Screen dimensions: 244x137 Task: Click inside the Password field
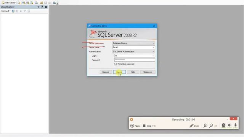pos(135,60)
